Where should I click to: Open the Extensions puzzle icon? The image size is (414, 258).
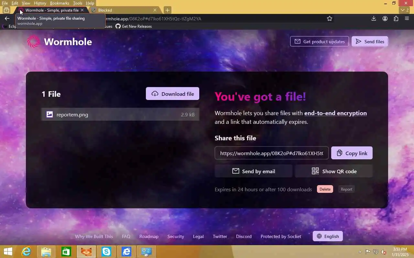[396, 18]
